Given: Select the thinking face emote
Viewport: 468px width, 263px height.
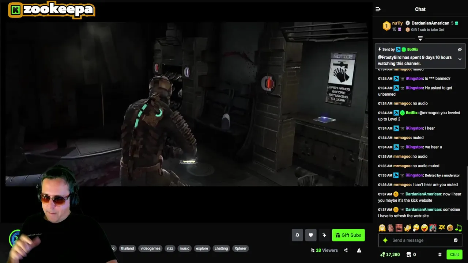Looking at the screenshot, I should tap(416, 228).
